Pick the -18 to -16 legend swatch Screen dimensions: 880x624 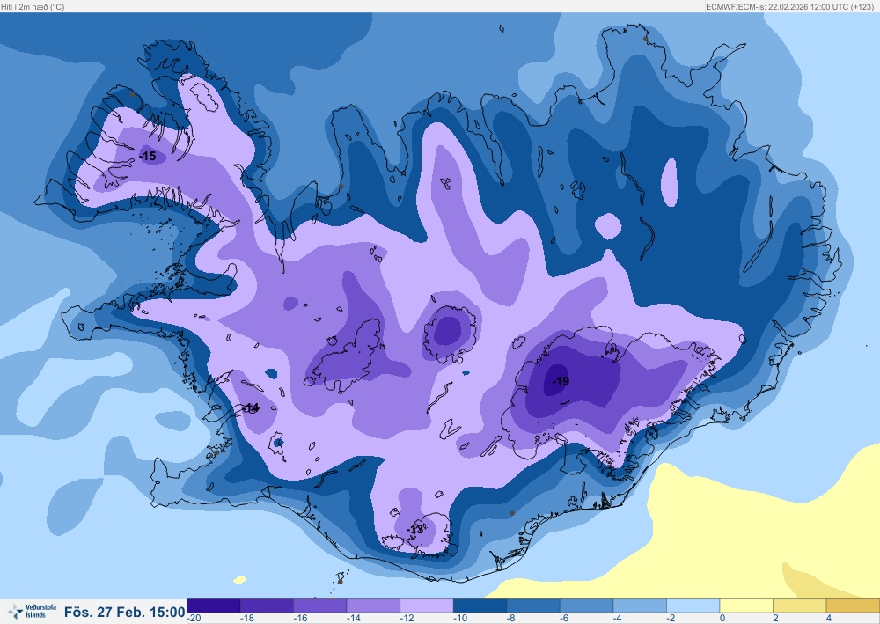point(268,606)
